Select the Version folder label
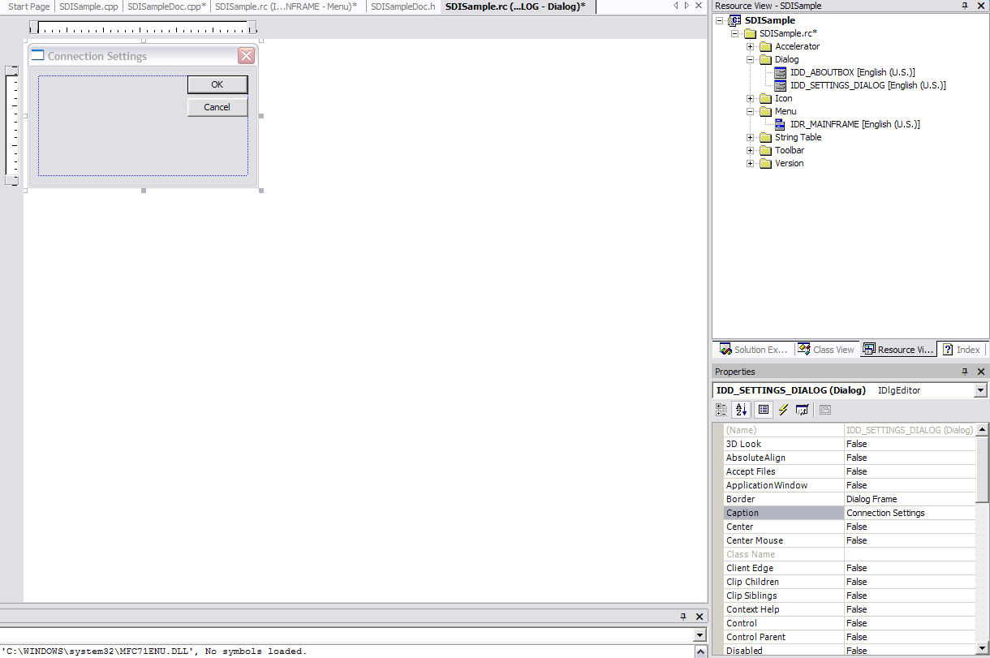 (x=789, y=163)
